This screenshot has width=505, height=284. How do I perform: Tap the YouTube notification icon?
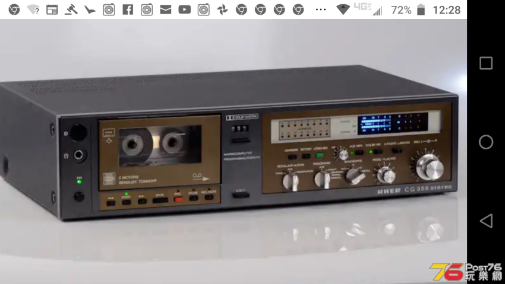click(185, 9)
